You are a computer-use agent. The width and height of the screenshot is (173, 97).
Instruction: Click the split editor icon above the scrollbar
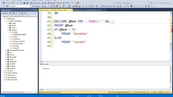point(171,13)
